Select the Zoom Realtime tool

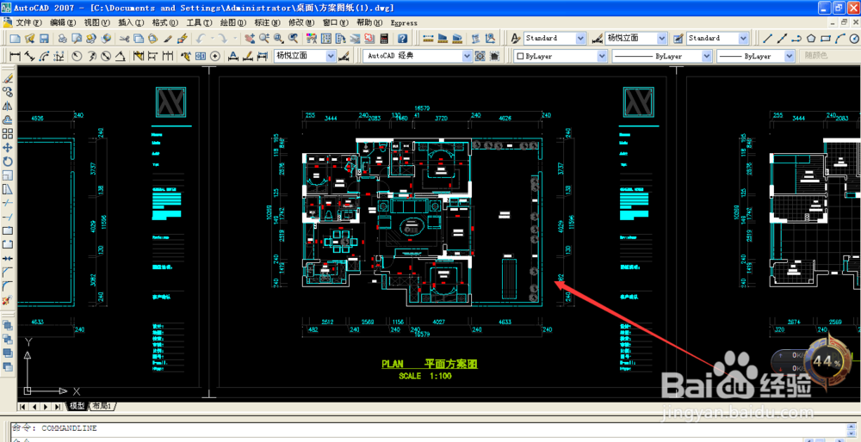[x=264, y=39]
